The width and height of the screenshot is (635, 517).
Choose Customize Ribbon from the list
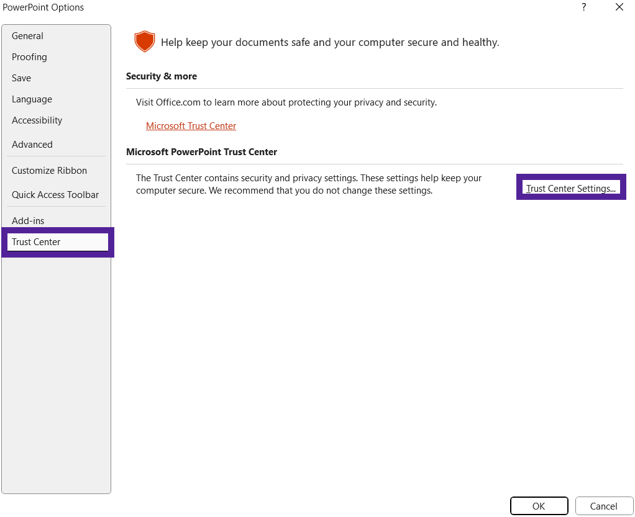pos(50,171)
